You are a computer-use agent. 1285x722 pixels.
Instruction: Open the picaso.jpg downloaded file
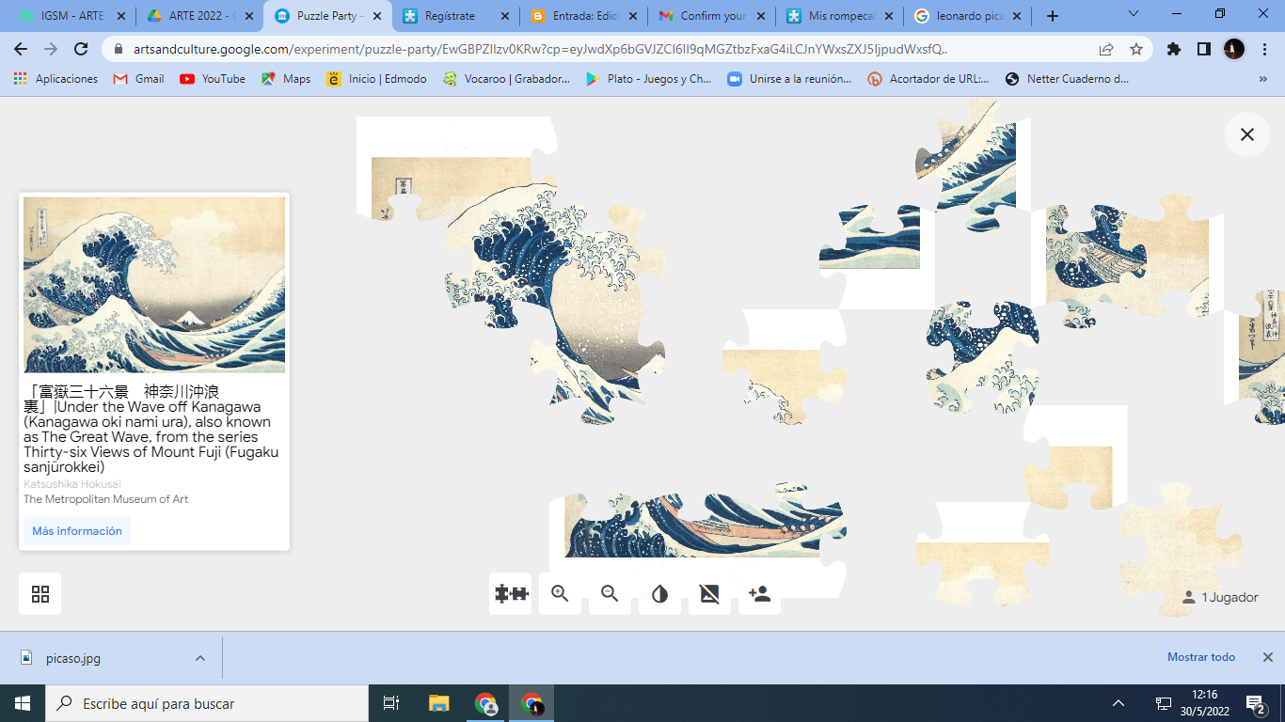tap(72, 658)
